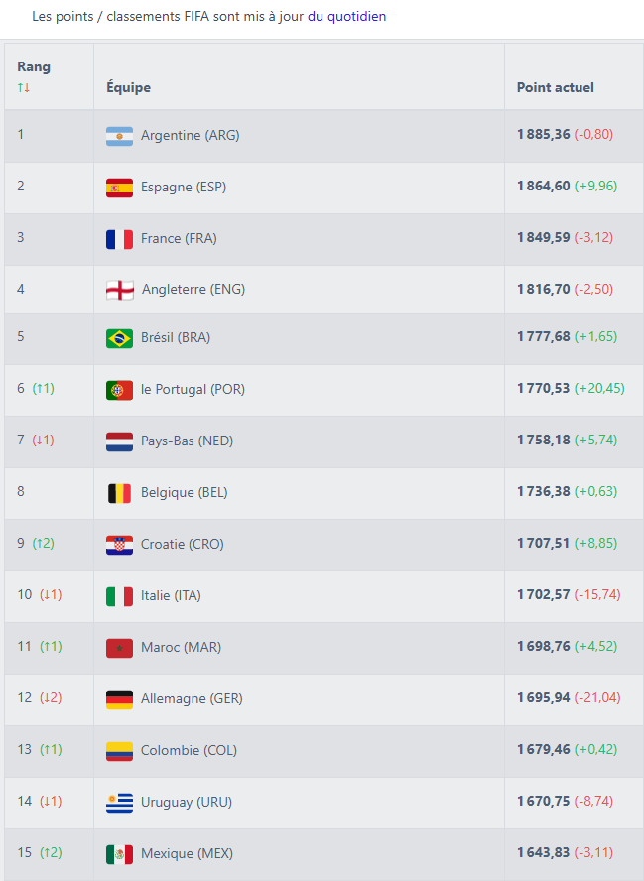
Task: Click the Point actuel column header
Action: tap(556, 87)
